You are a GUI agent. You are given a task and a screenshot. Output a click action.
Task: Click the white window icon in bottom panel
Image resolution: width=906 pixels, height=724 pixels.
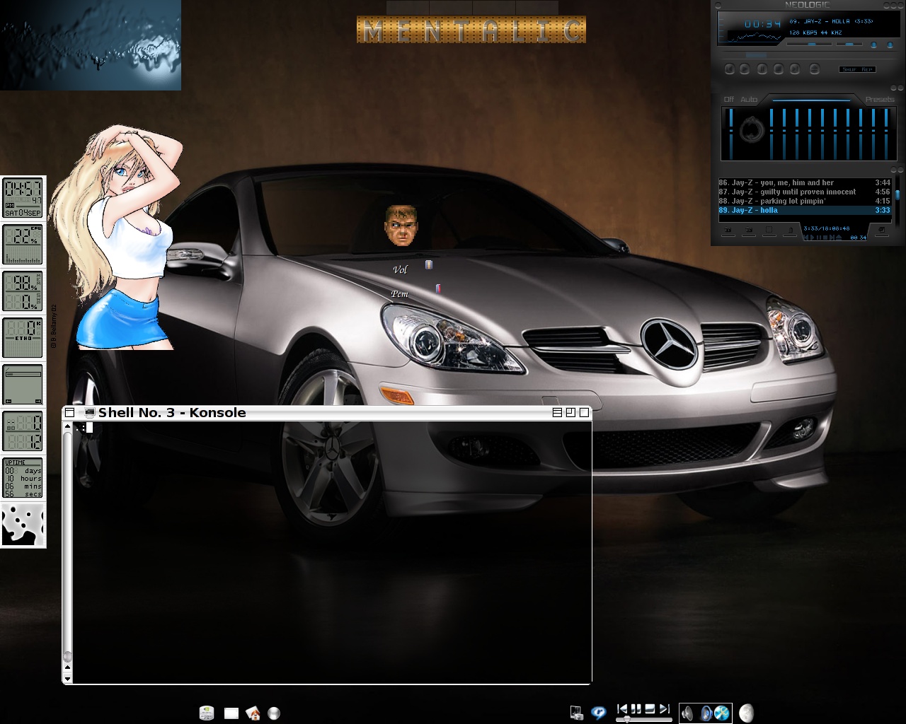(231, 713)
